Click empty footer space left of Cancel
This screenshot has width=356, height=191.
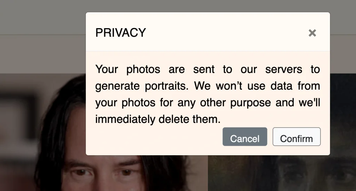[x=154, y=136]
